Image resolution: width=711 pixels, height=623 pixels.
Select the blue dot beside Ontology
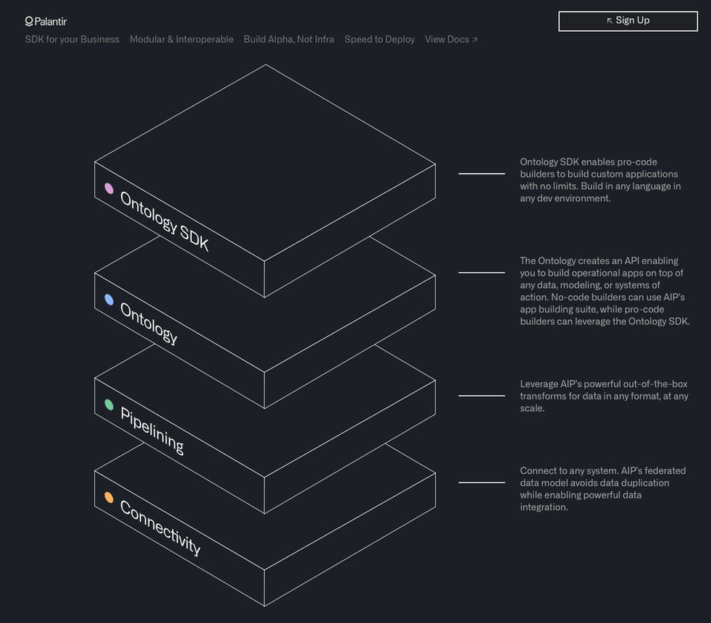click(109, 300)
